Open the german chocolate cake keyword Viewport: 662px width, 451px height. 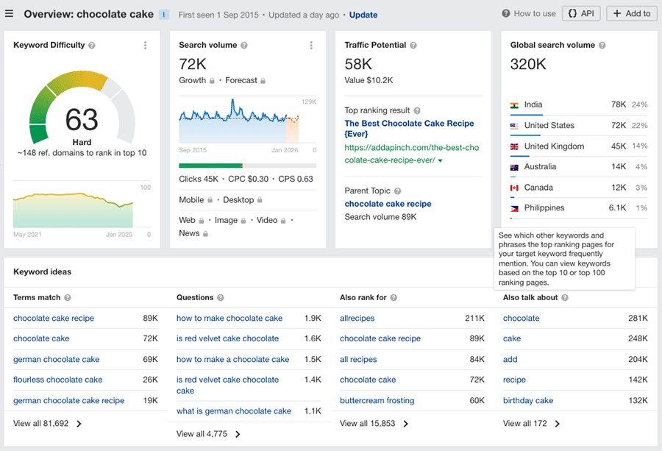[x=56, y=359]
